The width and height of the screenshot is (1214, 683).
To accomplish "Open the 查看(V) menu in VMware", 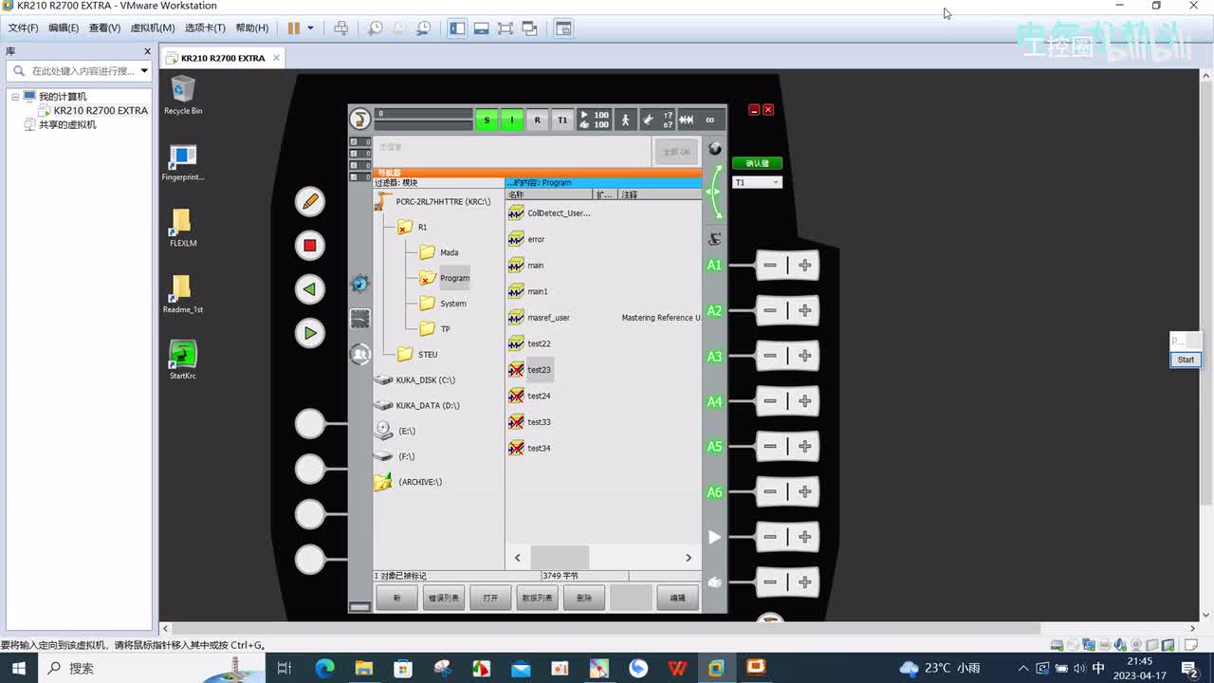I will pos(104,28).
